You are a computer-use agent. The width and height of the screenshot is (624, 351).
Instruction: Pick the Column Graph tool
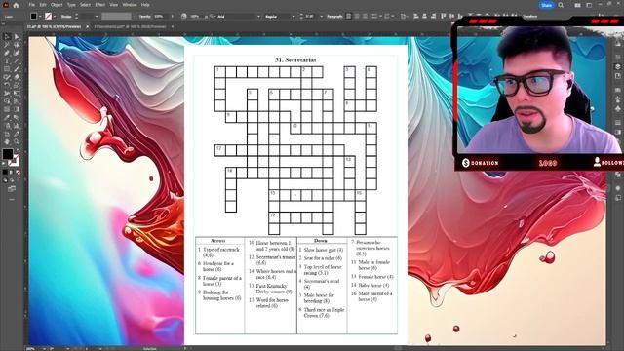17,126
